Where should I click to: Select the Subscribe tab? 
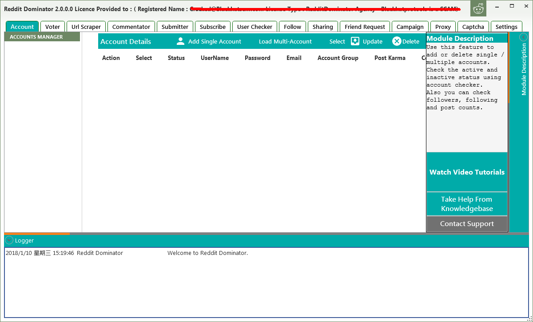213,27
